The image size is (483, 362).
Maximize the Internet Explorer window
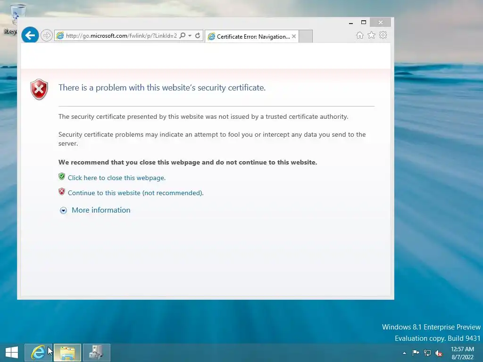click(x=364, y=23)
